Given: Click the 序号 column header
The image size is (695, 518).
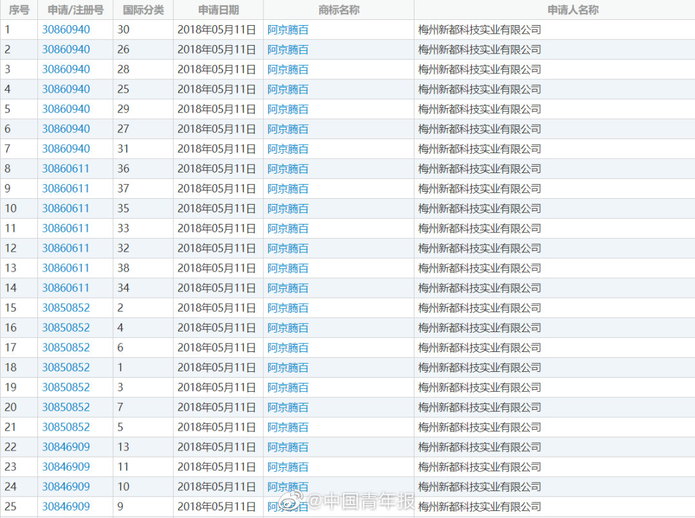Looking at the screenshot, I should coord(19,10).
